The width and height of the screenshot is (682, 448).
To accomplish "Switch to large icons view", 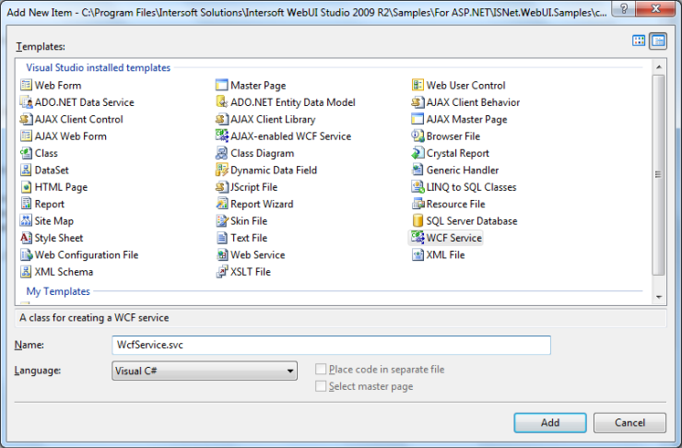I will tap(639, 41).
